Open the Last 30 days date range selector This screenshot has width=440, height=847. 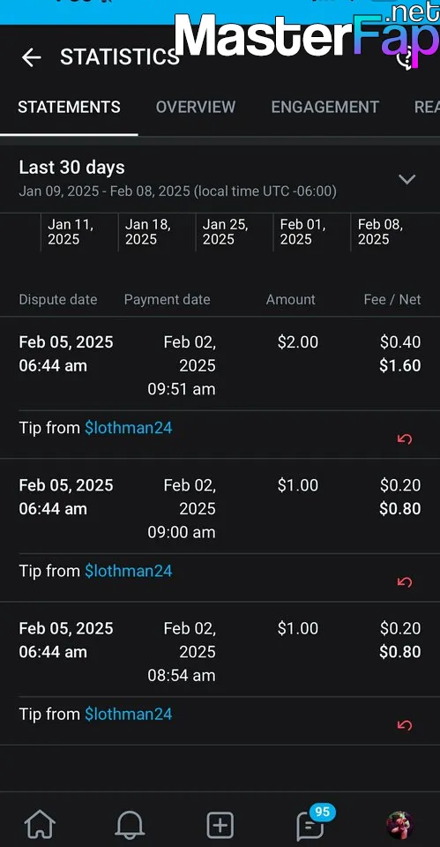220,178
